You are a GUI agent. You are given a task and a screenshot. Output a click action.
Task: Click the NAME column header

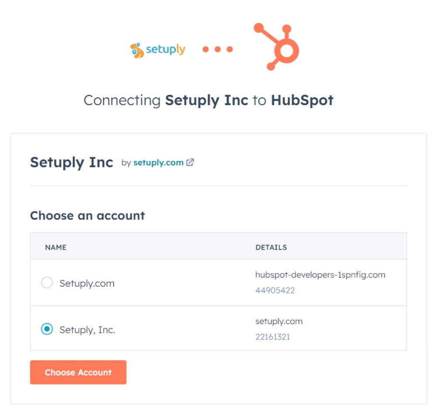56,247
